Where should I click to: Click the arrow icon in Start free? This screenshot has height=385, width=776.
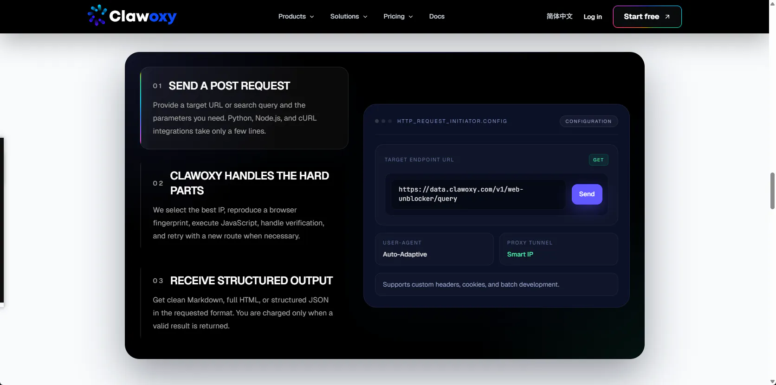(667, 17)
